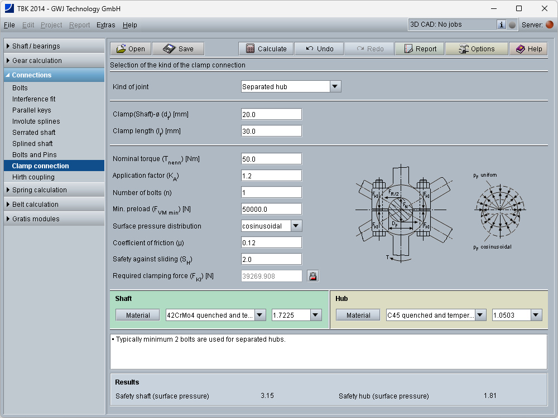Expand the Gear calculation section
The width and height of the screenshot is (558, 418).
54,61
